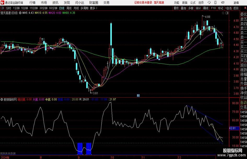Switch to 15分钟 period
This screenshot has height=159, width=247.
(34, 8)
